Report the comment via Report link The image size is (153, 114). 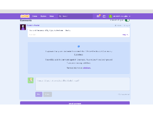point(127,26)
